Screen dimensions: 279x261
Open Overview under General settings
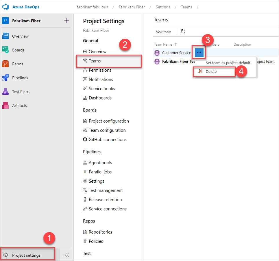(97, 52)
